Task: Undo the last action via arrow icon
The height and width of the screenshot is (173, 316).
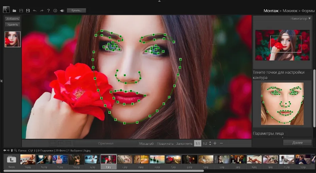Action: pyautogui.click(x=35, y=11)
